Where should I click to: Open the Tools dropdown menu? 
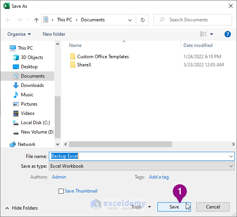pyautogui.click(x=141, y=207)
